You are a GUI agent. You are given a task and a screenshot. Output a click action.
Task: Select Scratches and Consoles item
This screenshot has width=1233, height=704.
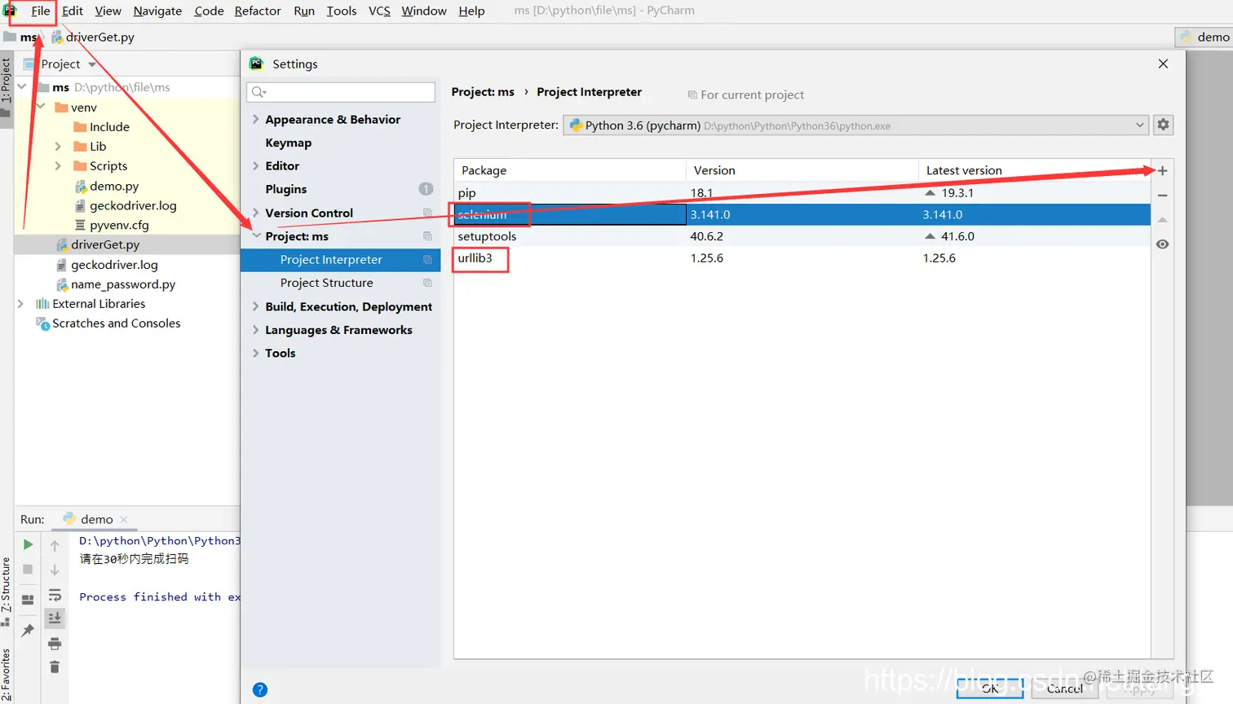(116, 323)
